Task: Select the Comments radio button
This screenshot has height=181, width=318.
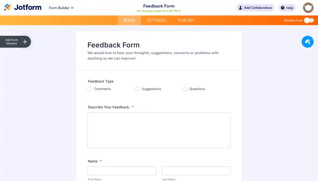Action: [x=89, y=89]
